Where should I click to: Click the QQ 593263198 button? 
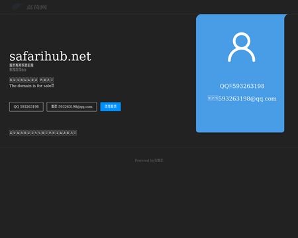26,106
